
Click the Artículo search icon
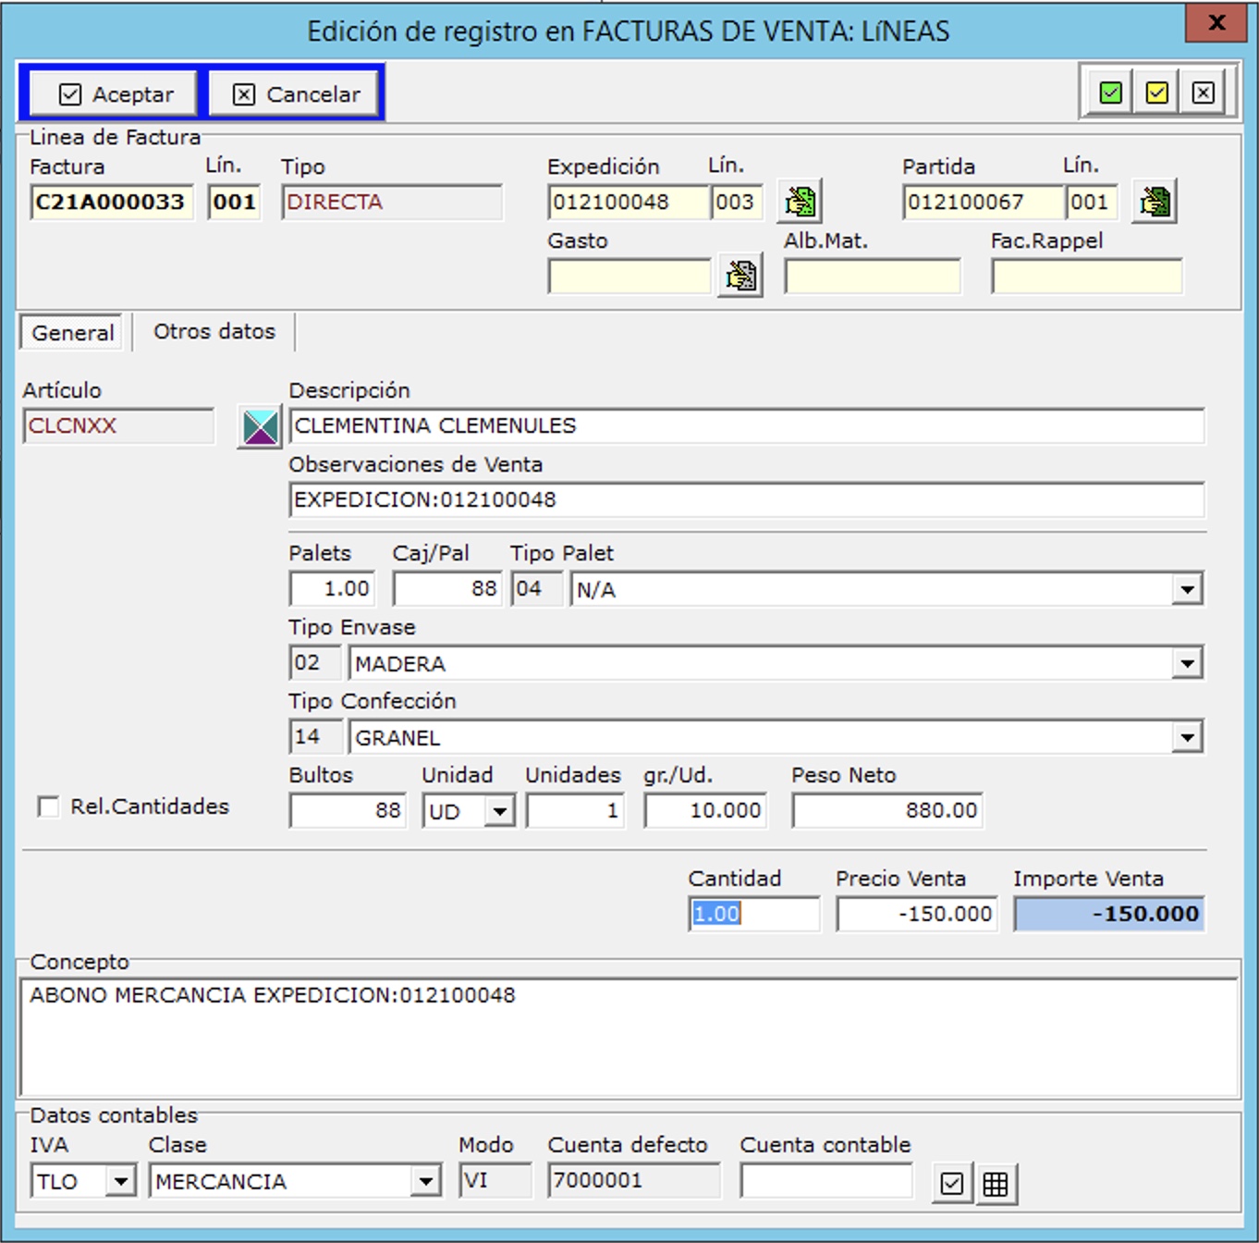click(260, 427)
